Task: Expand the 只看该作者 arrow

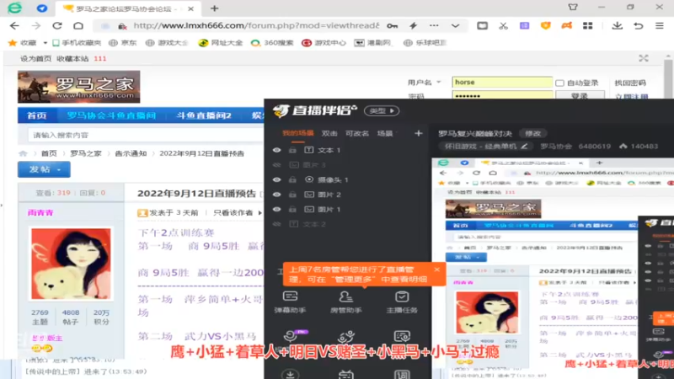Action: [259, 213]
